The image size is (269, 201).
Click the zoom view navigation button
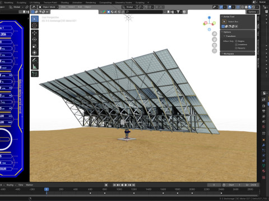(215, 33)
